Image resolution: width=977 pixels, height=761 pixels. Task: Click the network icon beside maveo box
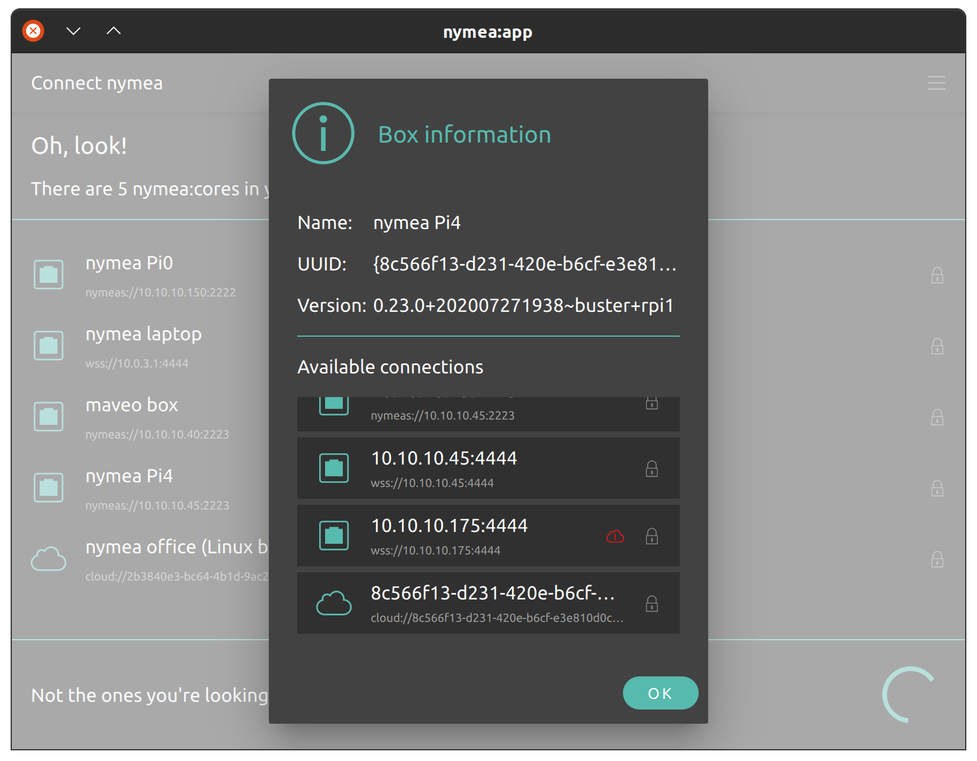click(49, 417)
